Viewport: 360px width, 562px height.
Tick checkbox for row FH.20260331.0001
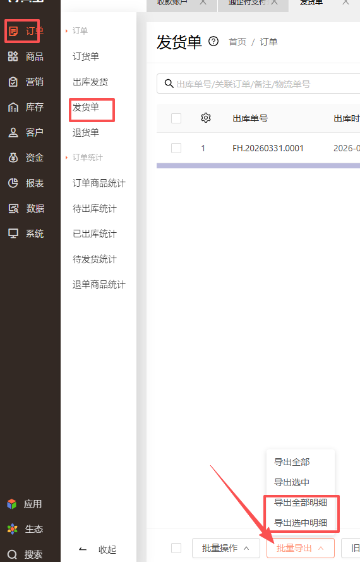coord(176,148)
